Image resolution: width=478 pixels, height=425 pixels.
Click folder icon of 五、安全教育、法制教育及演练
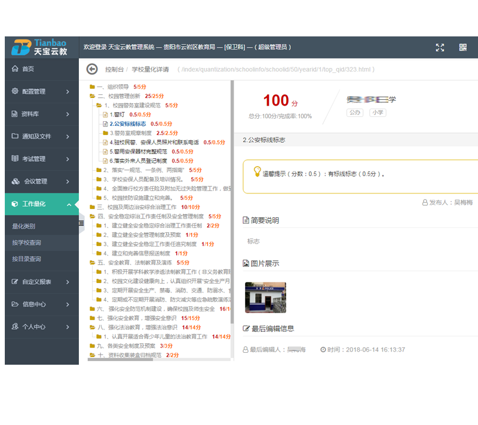[x=92, y=263]
